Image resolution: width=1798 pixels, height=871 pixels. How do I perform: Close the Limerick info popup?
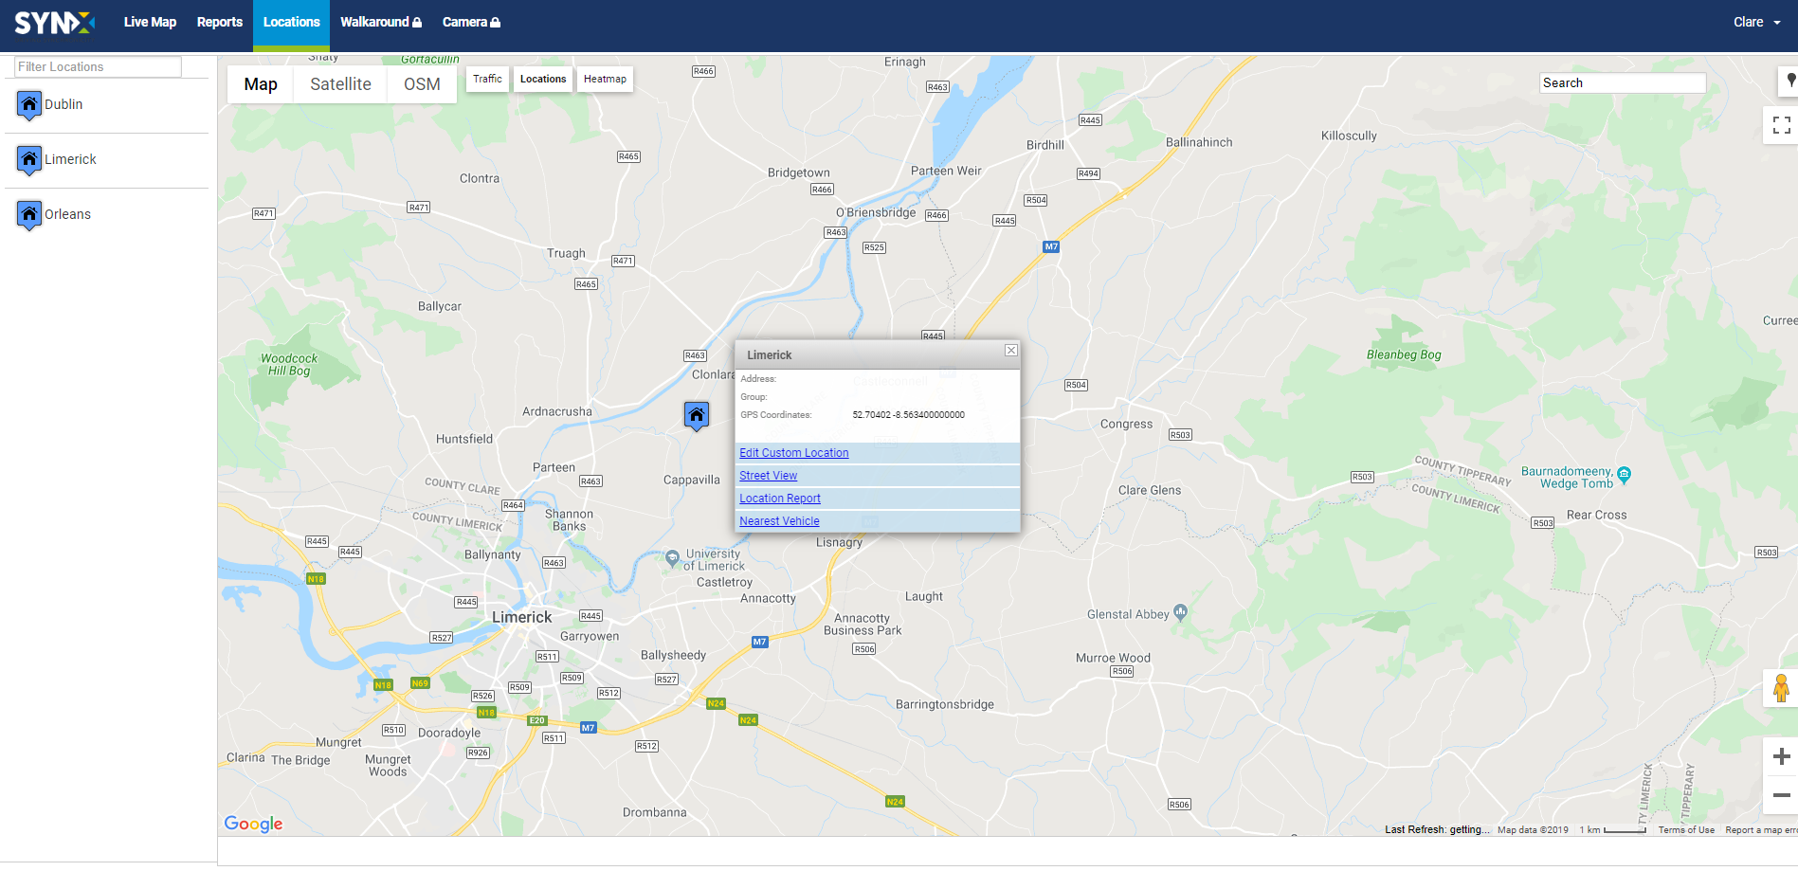click(x=1011, y=351)
